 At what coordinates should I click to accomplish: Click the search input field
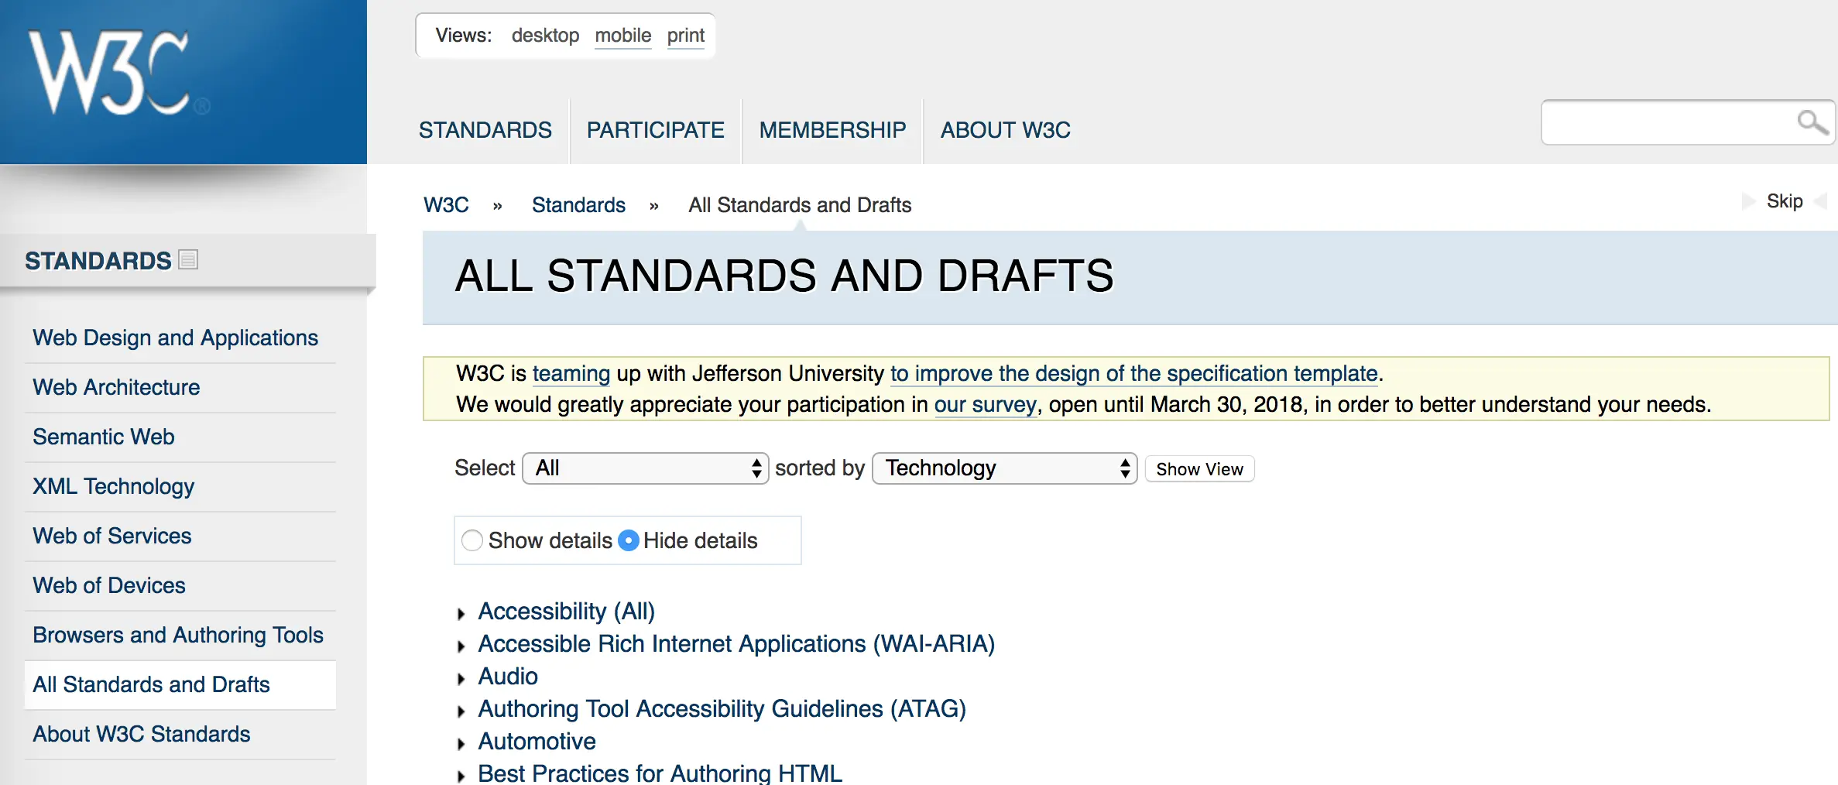[1665, 122]
